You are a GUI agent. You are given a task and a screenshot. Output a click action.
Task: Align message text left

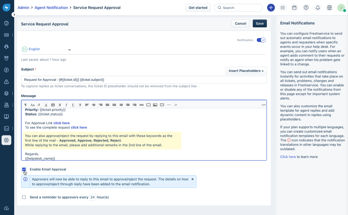(x=87, y=105)
